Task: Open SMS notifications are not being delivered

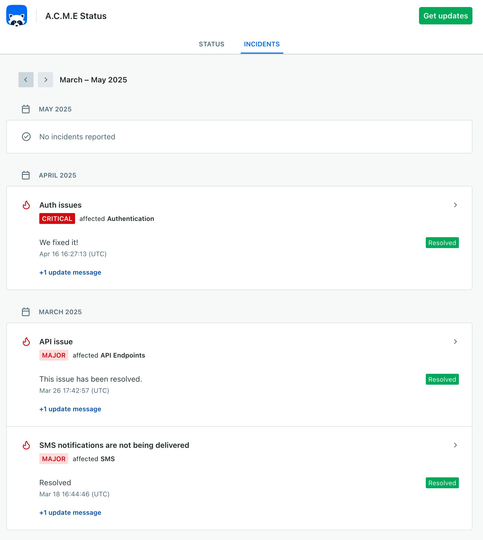Action: (114, 445)
